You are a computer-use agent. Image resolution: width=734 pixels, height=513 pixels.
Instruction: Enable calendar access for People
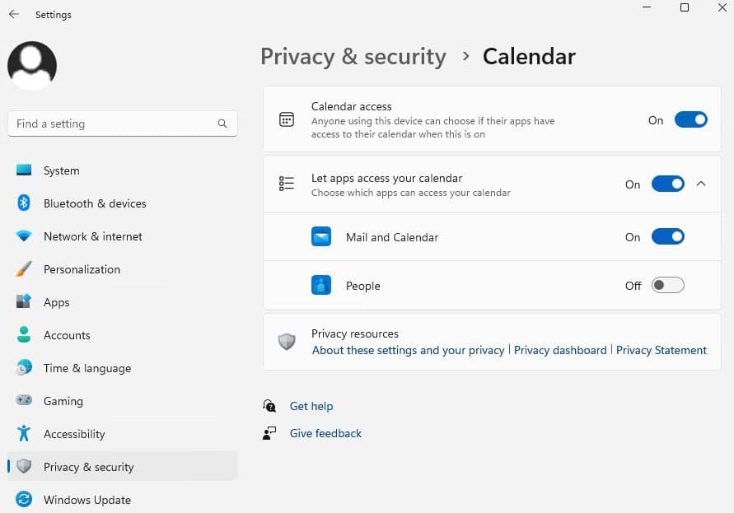pos(667,286)
